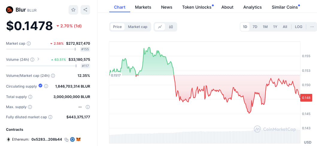Open the chart's three-dot more options menu
The height and width of the screenshot is (146, 317).
click(312, 27)
